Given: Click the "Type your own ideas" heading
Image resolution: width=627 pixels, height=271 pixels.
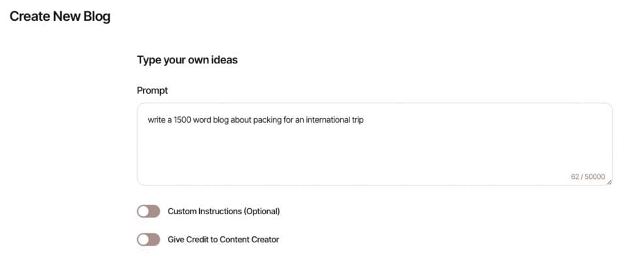Looking at the screenshot, I should tap(187, 60).
